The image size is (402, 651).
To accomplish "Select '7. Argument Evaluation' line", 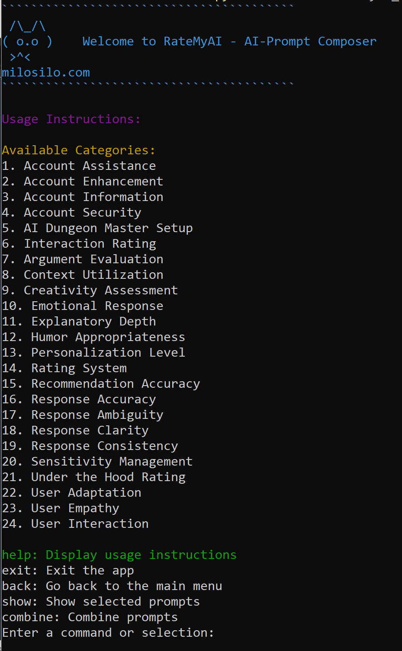I will click(83, 259).
